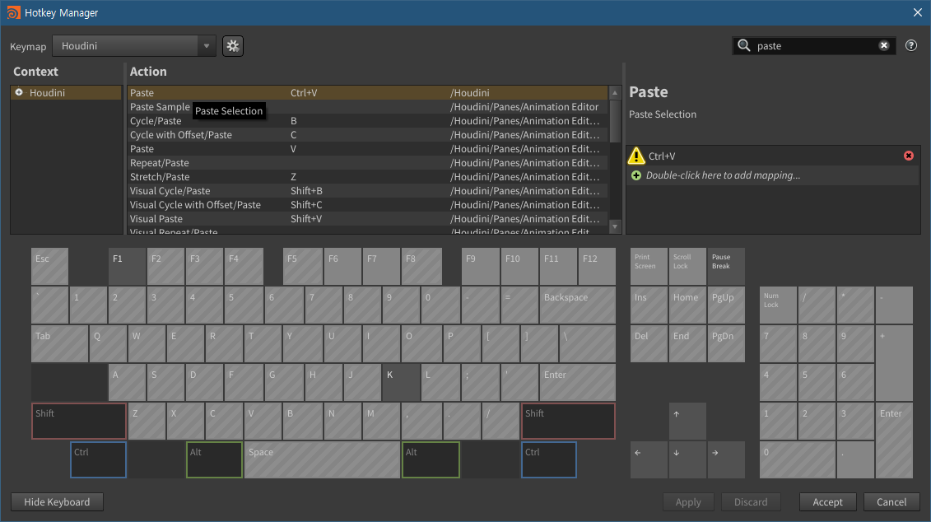Click the Ctrl+V conflict warning icon
This screenshot has width=931, height=522.
point(636,156)
